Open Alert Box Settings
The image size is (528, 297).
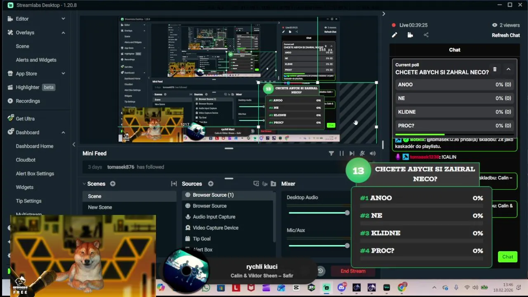(35, 174)
